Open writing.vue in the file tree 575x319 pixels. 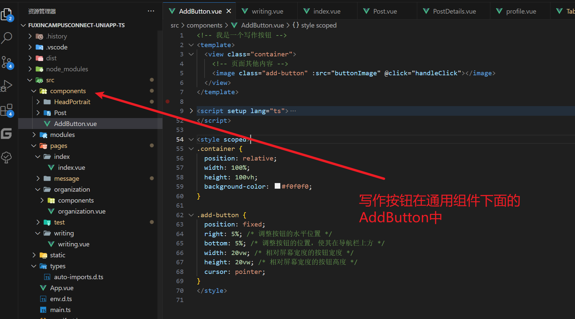pos(74,244)
